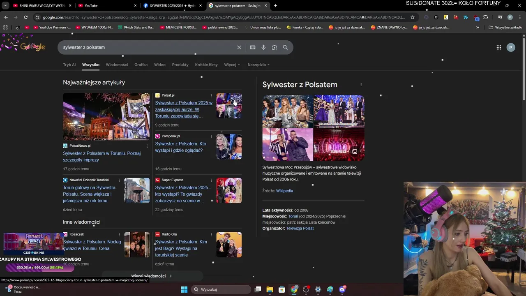This screenshot has width=526, height=296.
Task: Open 'Kto wystąpi i gdzie oglądać' article
Action: coord(180,147)
